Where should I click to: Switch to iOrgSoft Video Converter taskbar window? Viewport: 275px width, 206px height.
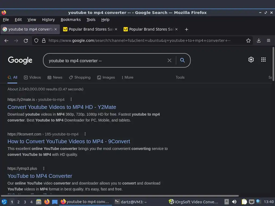click(194, 202)
